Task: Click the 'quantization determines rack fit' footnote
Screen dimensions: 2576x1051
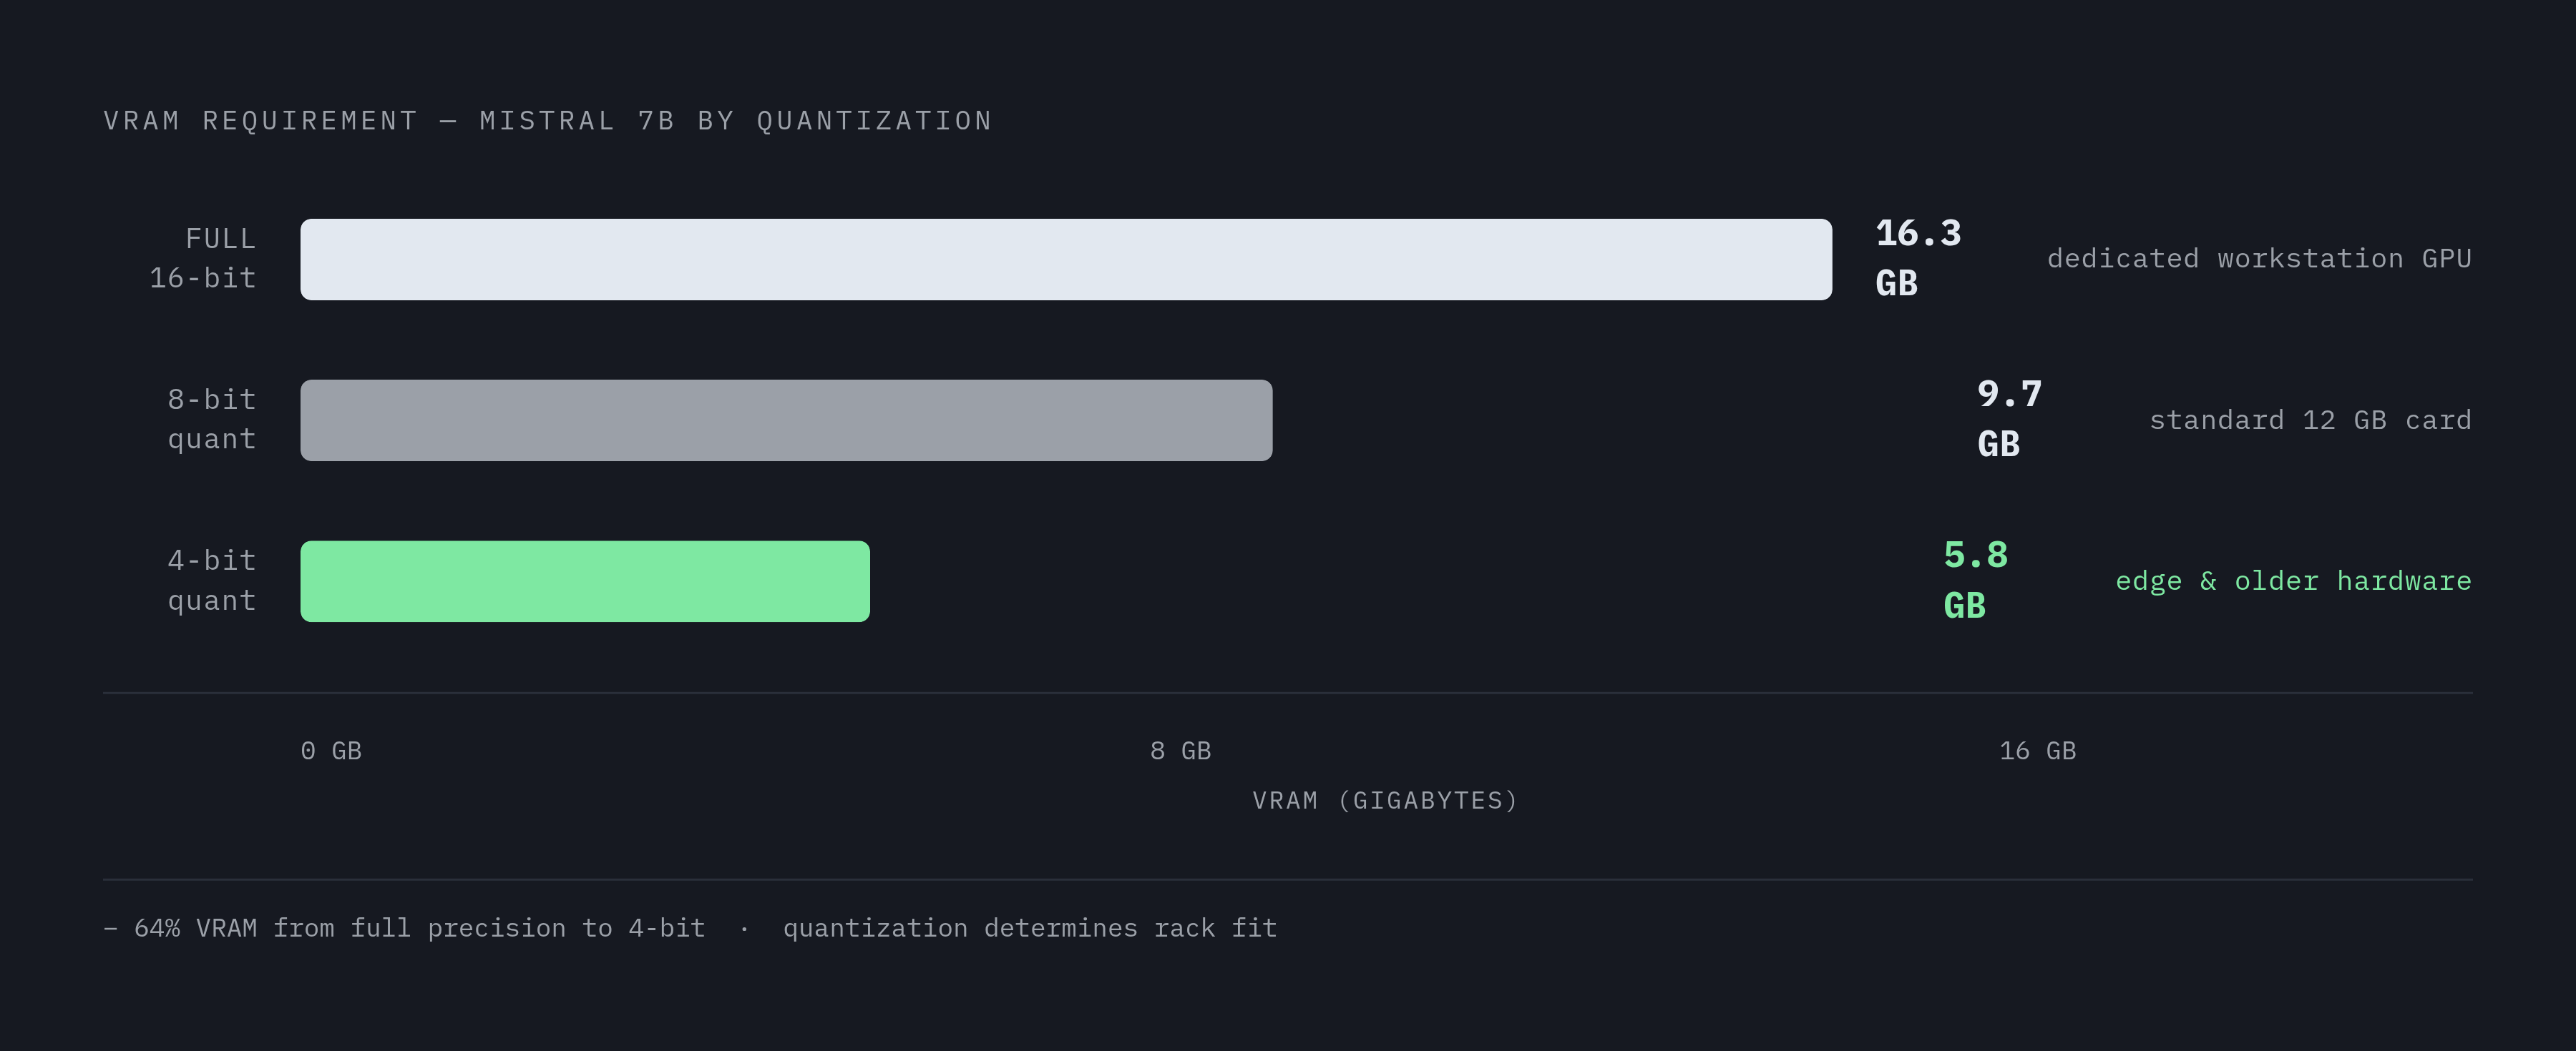Action: [x=1030, y=928]
